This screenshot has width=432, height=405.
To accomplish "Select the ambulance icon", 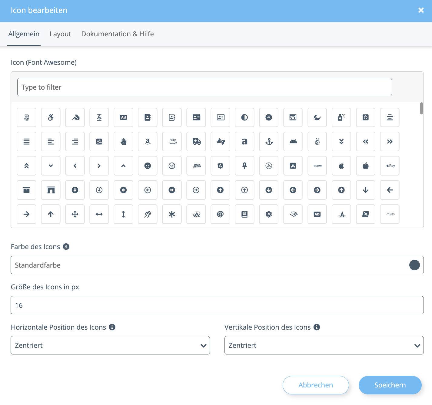I will coord(196,142).
